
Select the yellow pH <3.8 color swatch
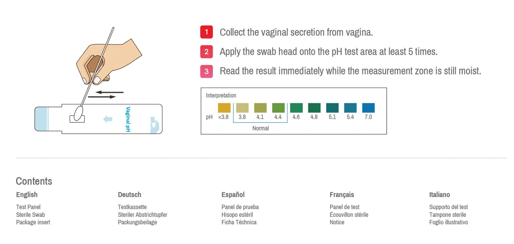click(x=224, y=108)
